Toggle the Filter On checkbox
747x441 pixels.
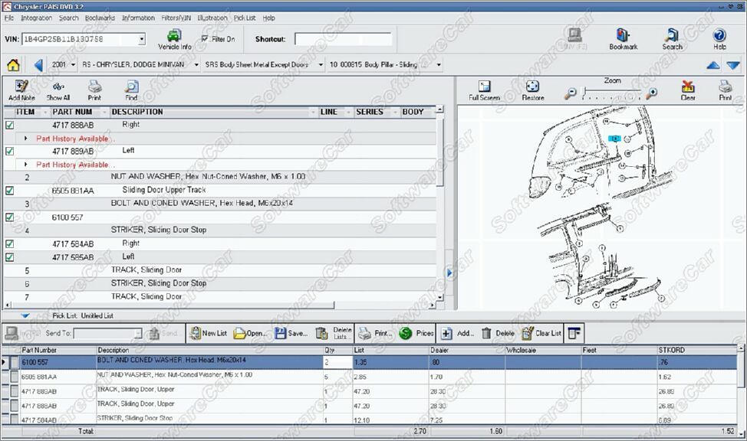205,38
